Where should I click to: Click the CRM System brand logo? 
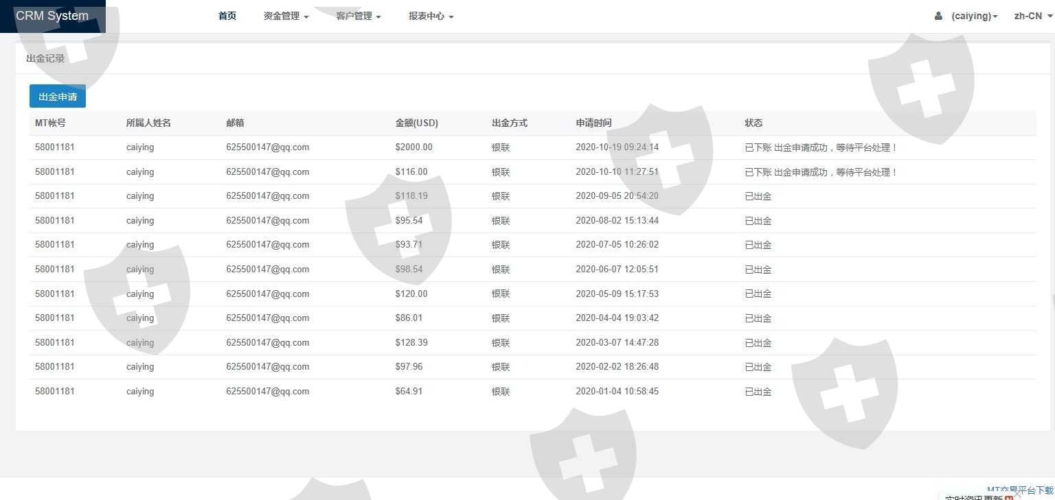(52, 16)
